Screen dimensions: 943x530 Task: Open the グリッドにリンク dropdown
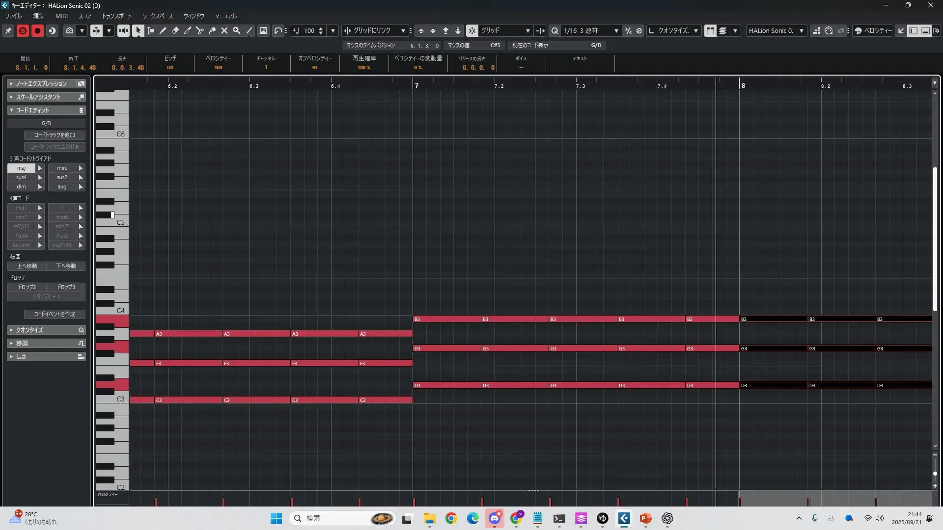coord(403,30)
